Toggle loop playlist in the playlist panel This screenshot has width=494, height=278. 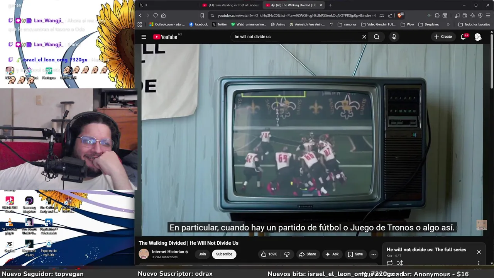tap(390, 263)
